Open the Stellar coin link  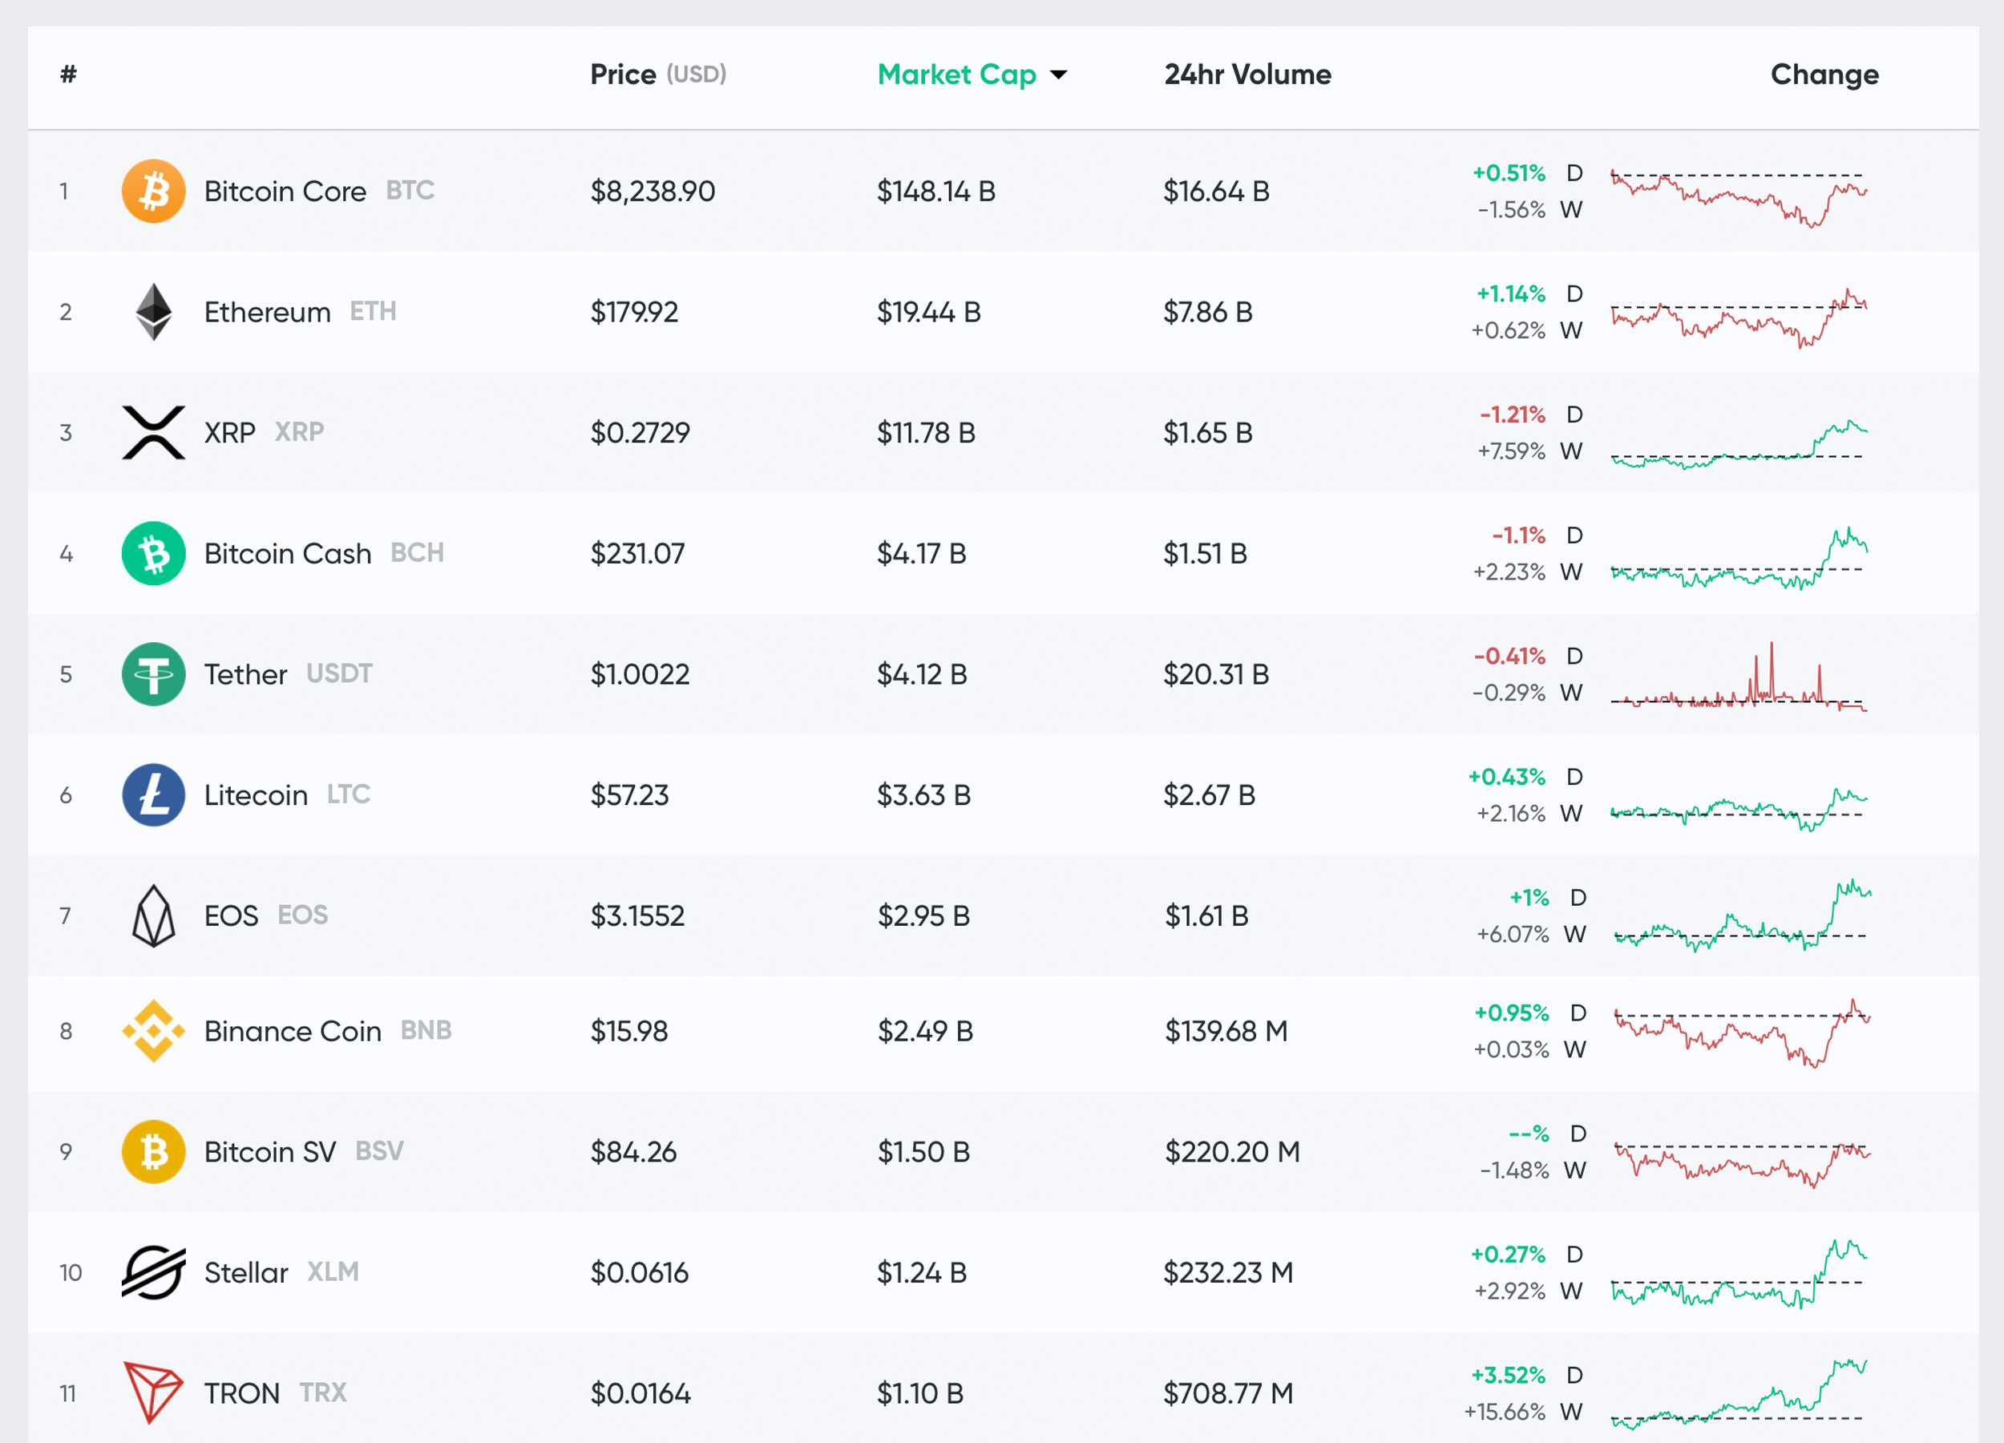[247, 1272]
